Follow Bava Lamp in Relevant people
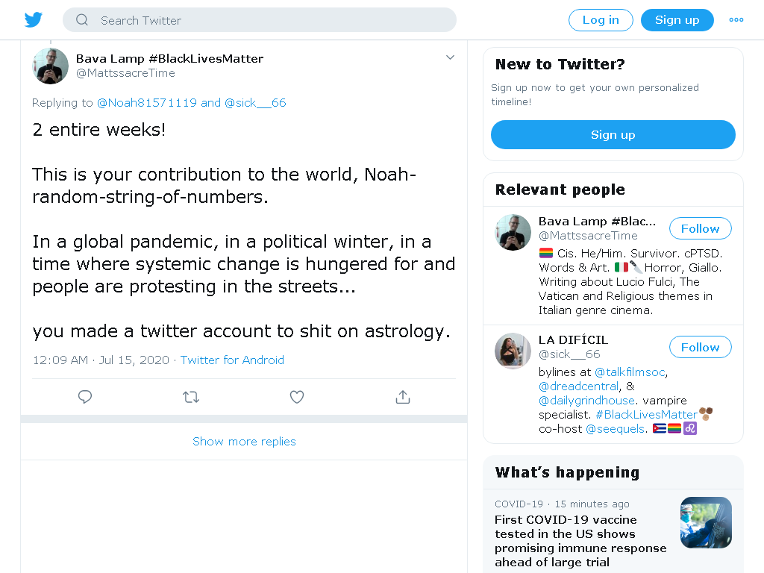 click(700, 228)
